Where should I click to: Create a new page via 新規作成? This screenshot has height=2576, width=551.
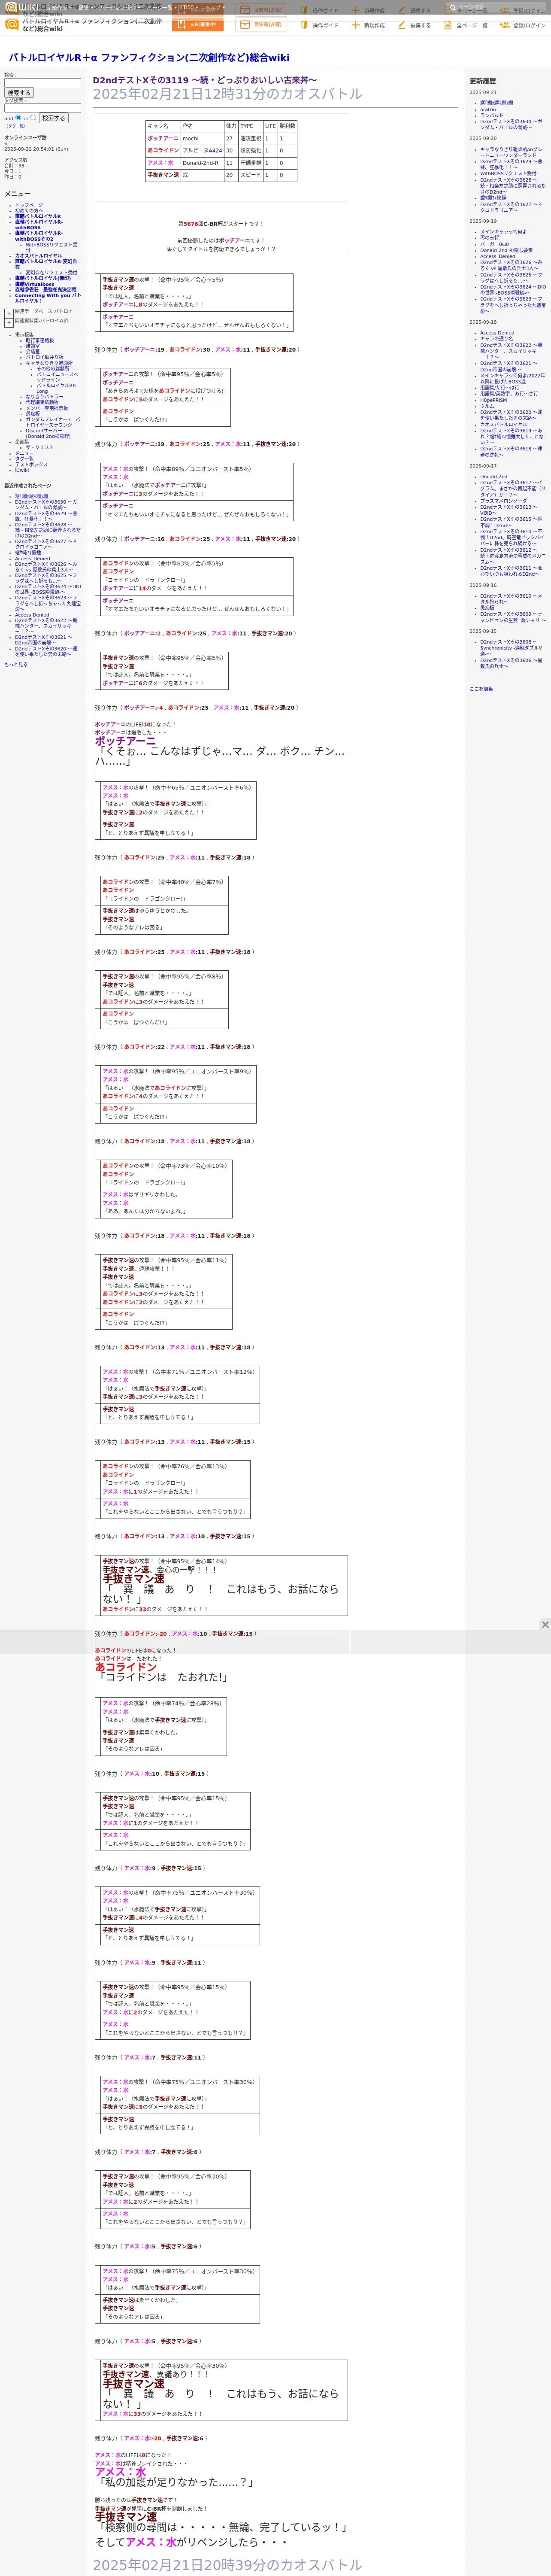click(x=368, y=25)
